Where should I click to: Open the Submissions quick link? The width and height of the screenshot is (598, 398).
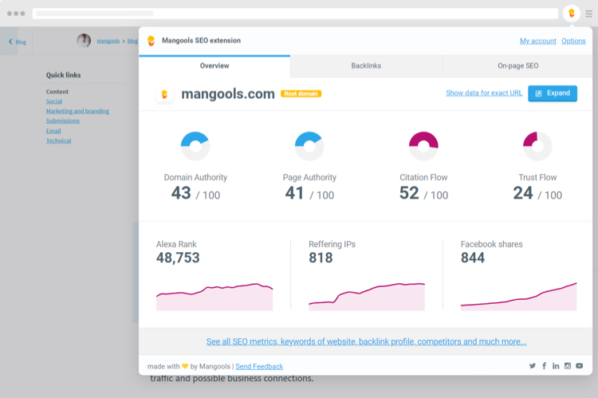(63, 121)
